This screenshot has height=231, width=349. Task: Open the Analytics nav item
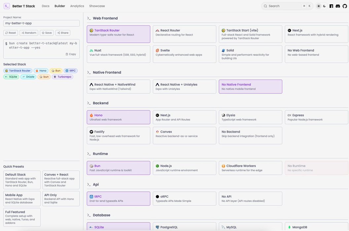tap(77, 6)
